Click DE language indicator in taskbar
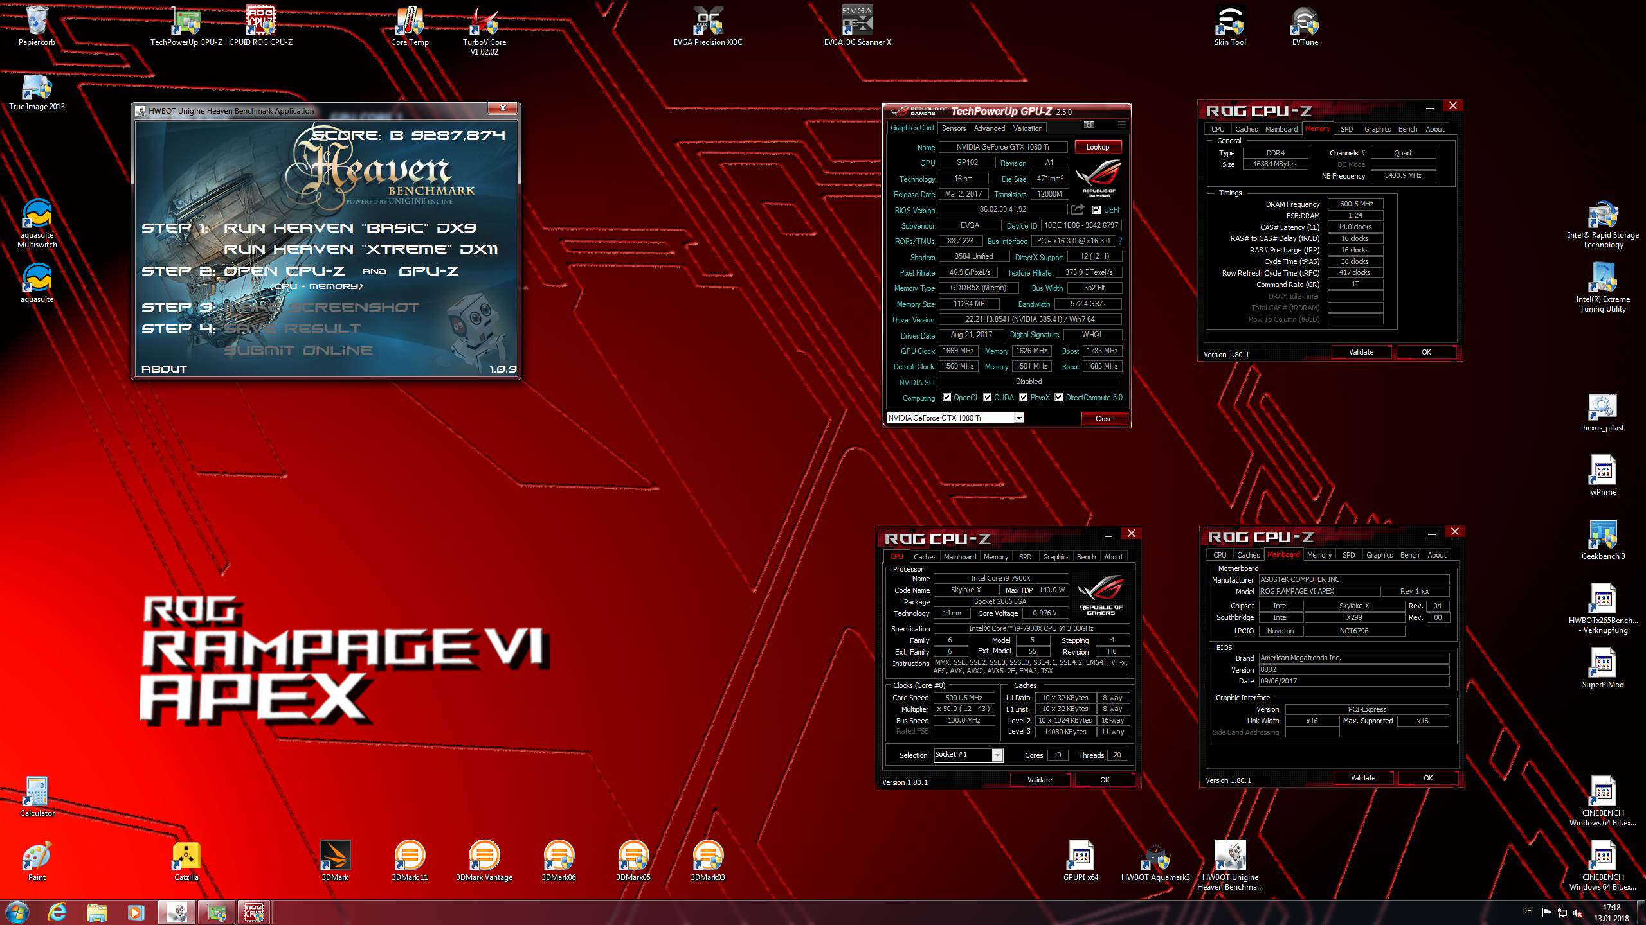1646x925 pixels. pyautogui.click(x=1527, y=911)
